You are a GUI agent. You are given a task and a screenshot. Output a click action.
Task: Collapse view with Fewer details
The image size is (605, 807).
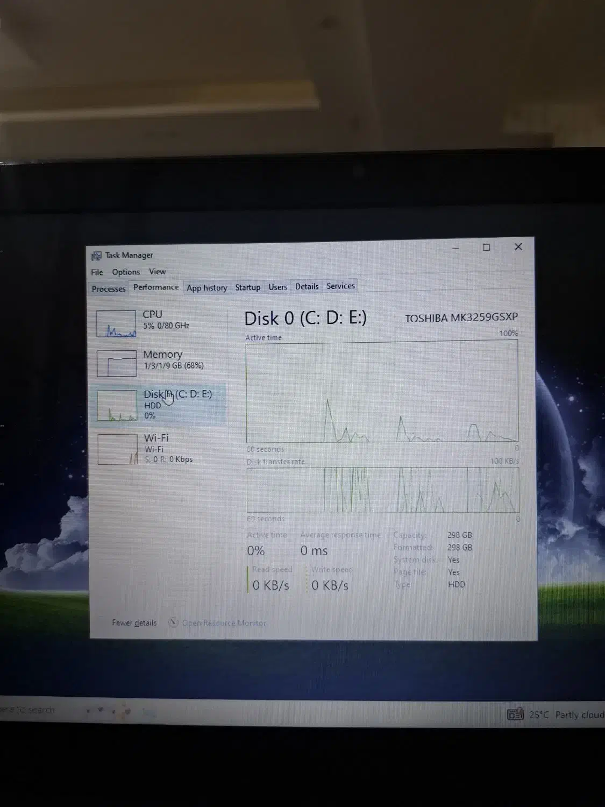[134, 622]
